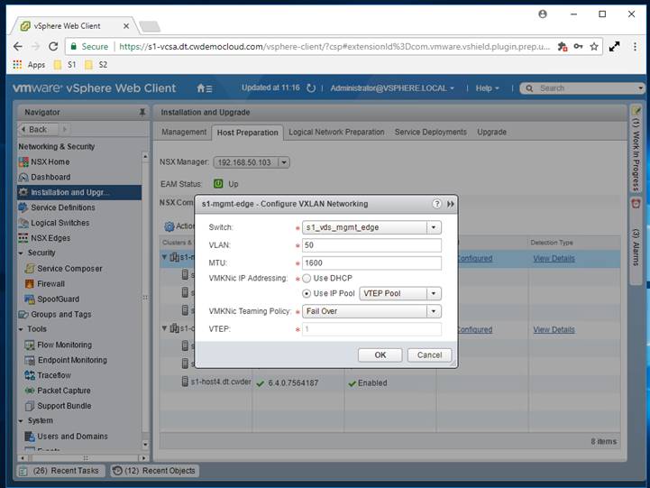Collapse the Security section in Navigator
This screenshot has height=488, width=650.
point(21,253)
